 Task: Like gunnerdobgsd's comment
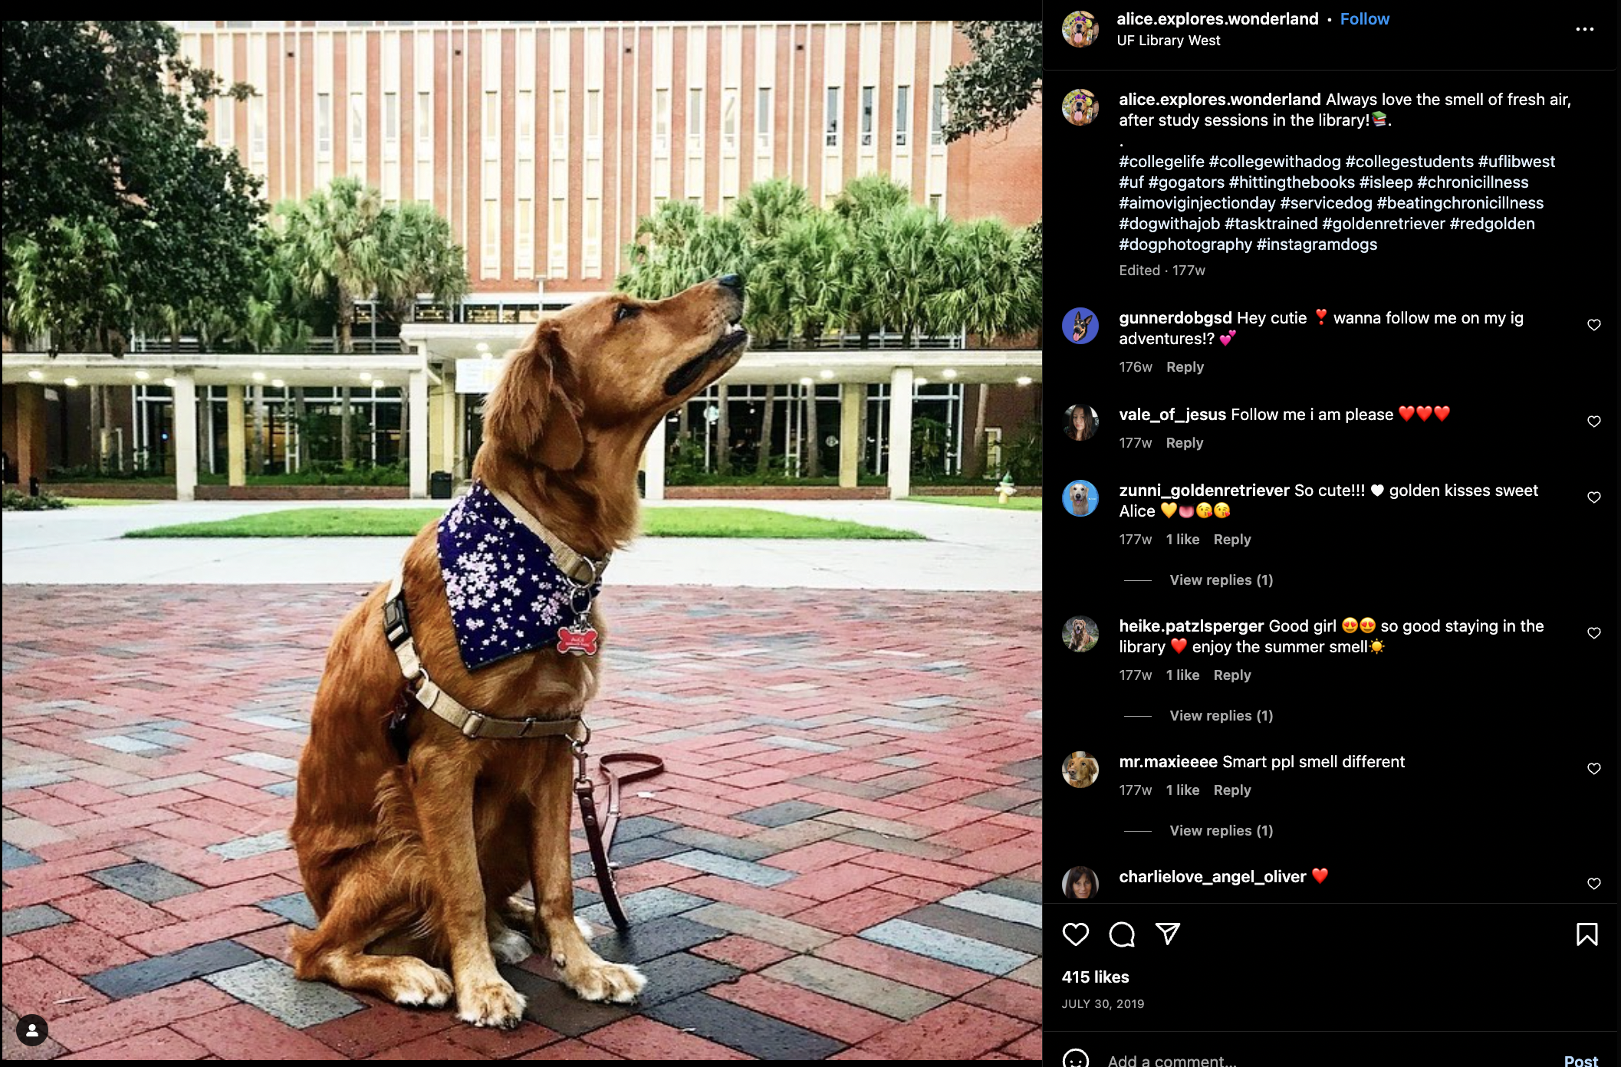point(1594,325)
